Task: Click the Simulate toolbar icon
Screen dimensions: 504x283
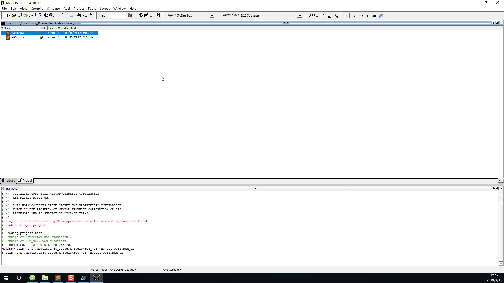Action: tap(152, 15)
